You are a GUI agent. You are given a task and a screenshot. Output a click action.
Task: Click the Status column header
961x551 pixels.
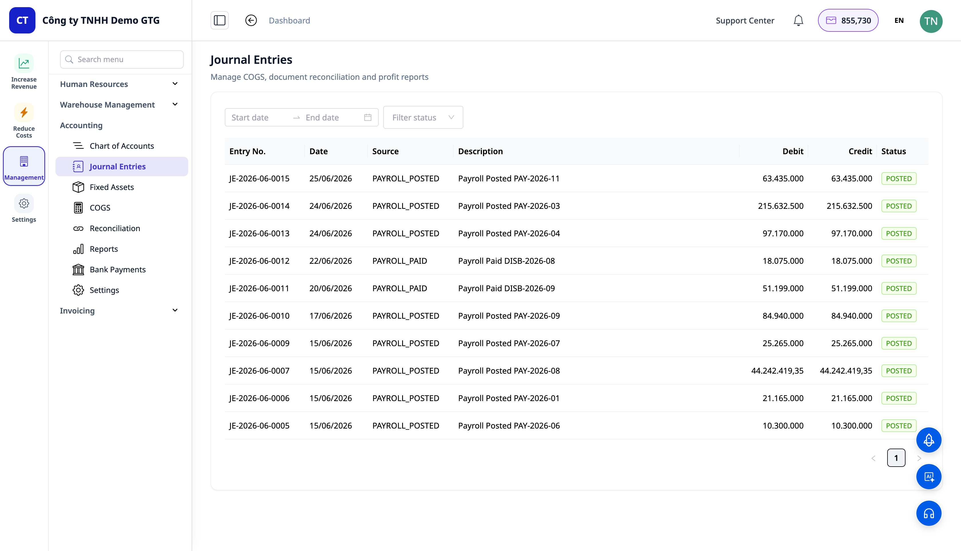(x=893, y=151)
